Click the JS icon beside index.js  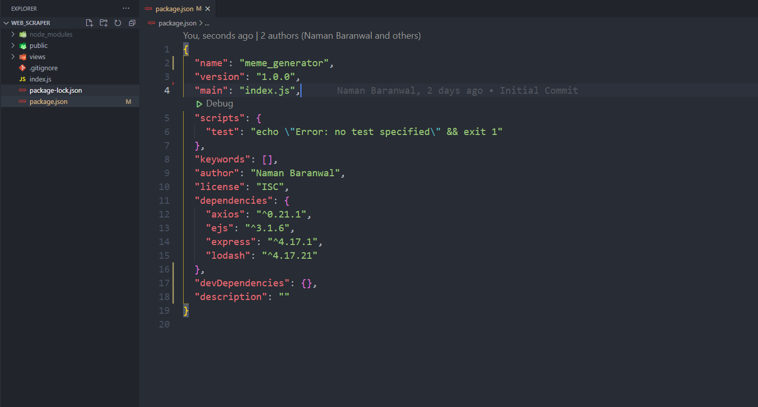point(22,79)
